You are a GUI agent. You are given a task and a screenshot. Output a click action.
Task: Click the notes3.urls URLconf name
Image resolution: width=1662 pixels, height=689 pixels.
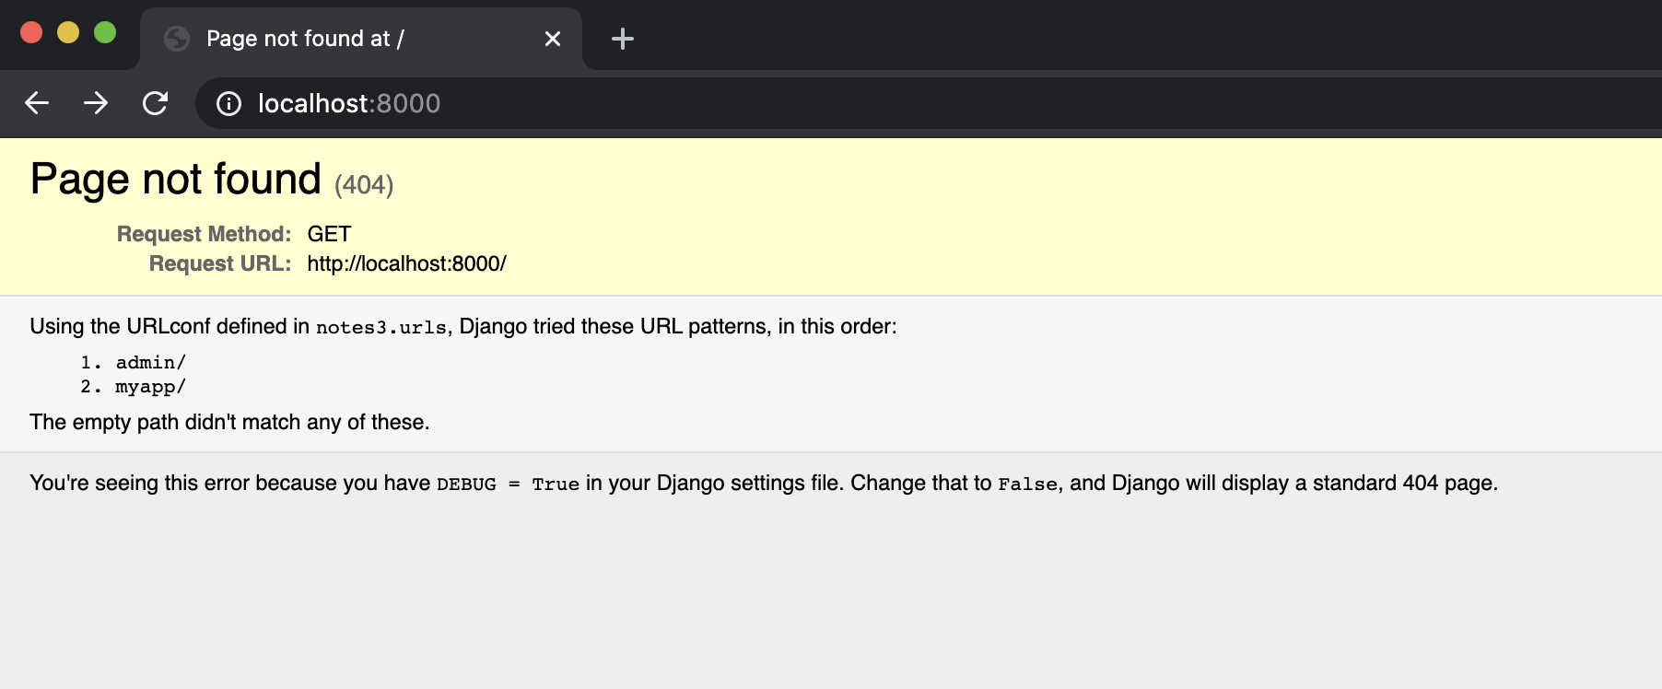(x=380, y=327)
